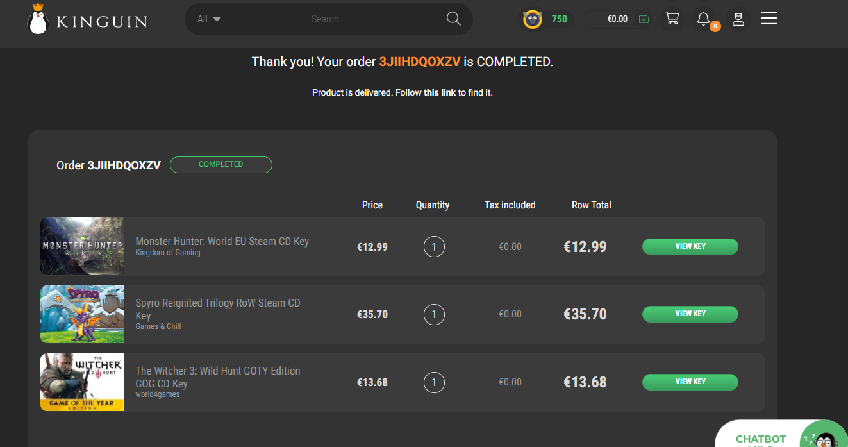Add funds with green wallet icon
The width and height of the screenshot is (848, 447).
coord(644,19)
